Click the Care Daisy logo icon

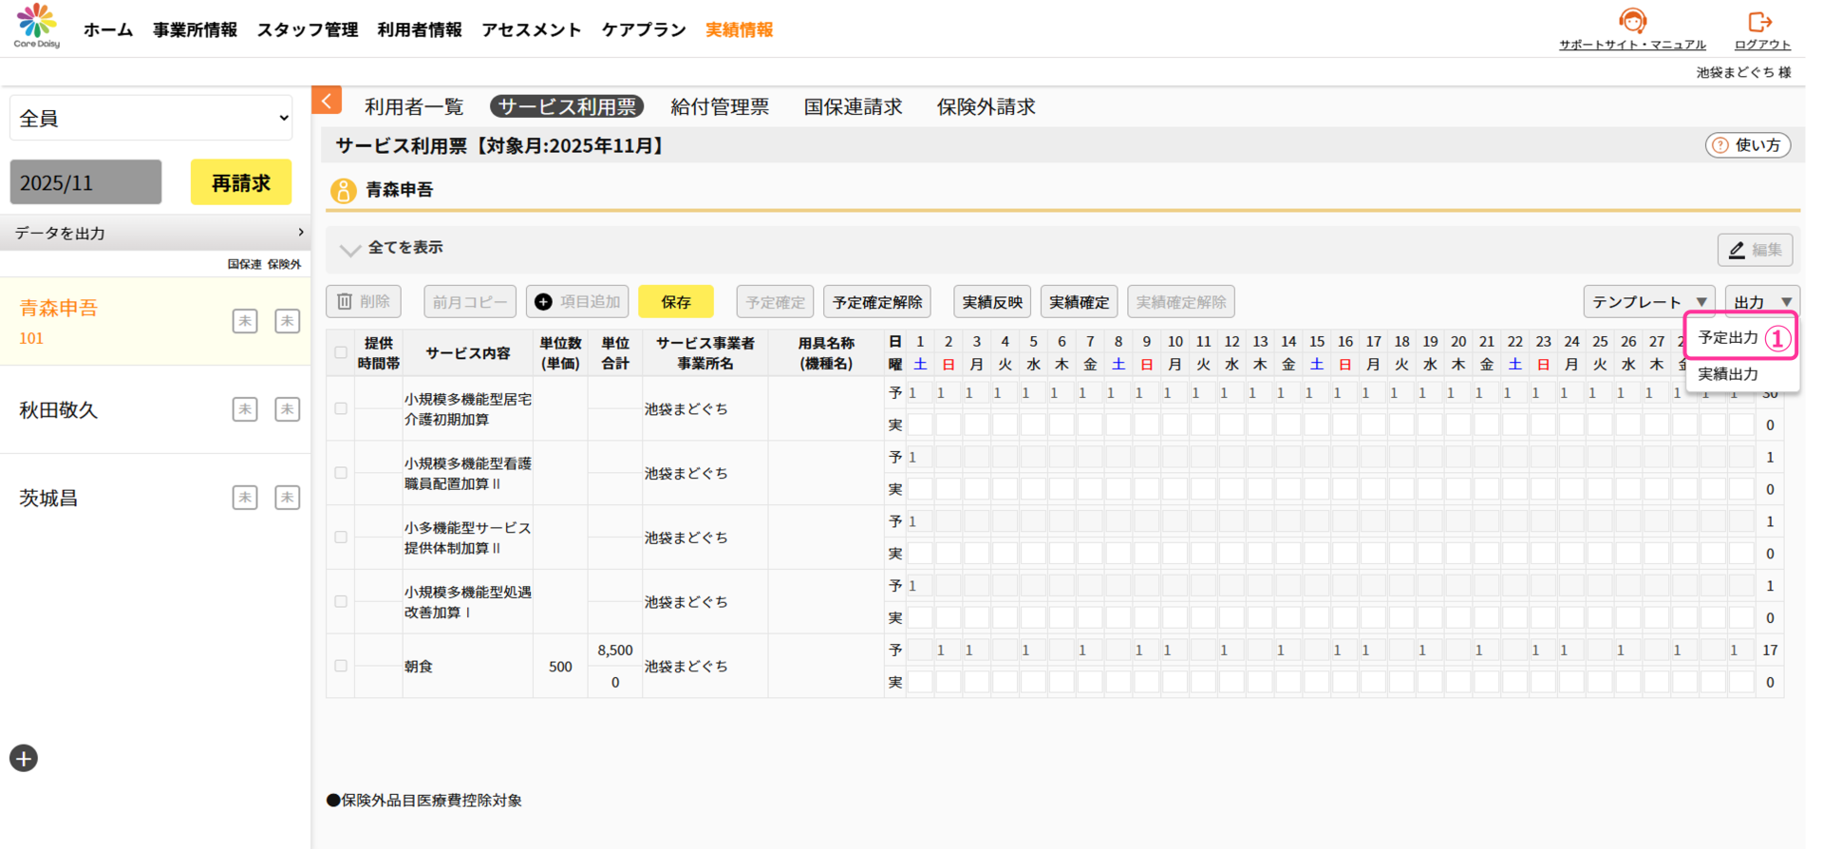pos(36,25)
